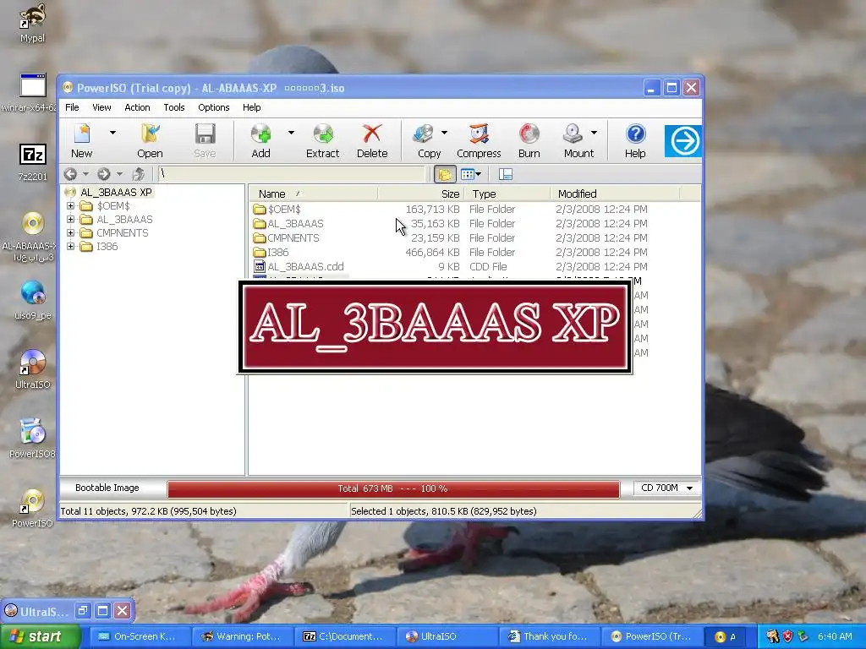Sort by the Name column header

(313, 194)
